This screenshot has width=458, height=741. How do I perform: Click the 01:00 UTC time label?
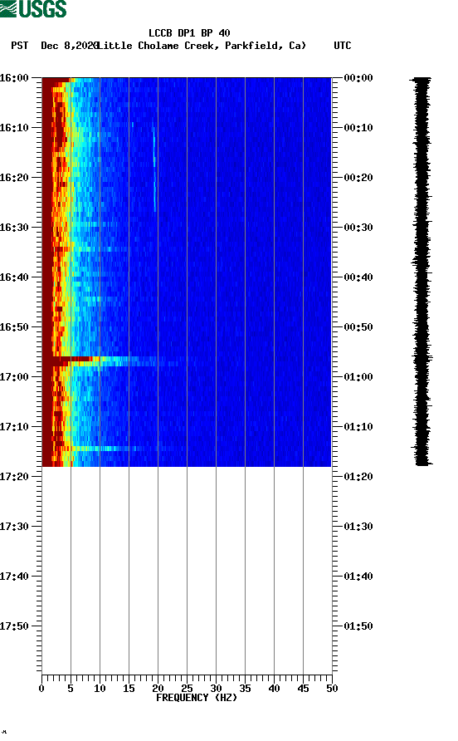[x=358, y=377]
